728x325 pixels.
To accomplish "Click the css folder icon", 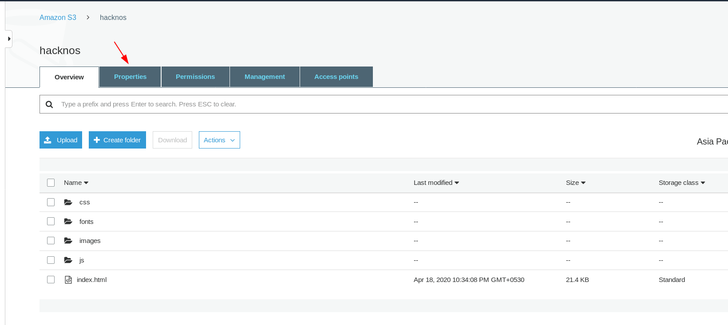I will coord(68,202).
